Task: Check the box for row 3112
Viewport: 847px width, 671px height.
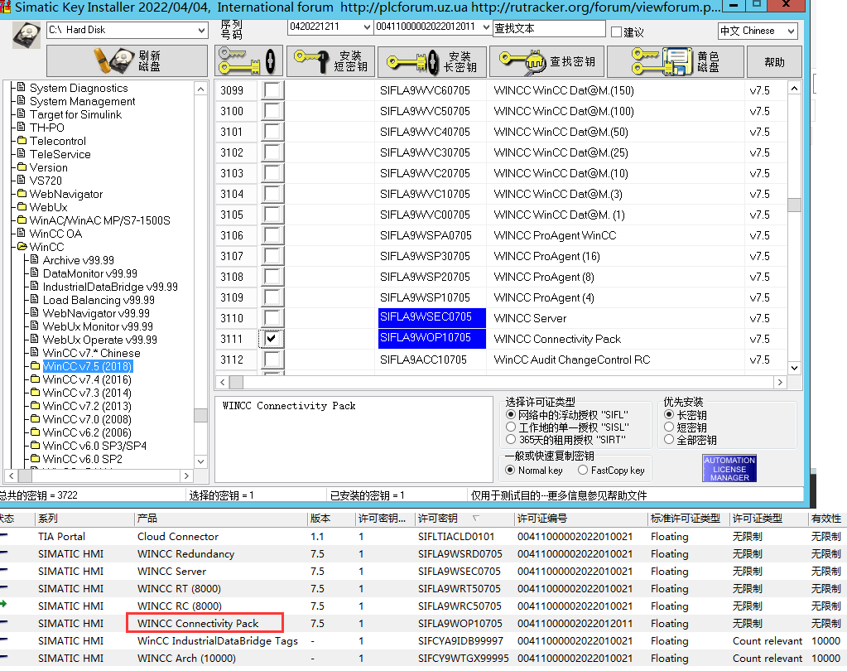Action: 272,360
